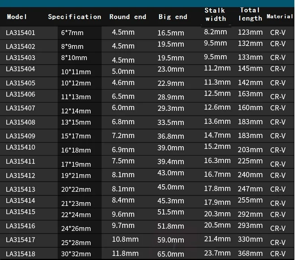Click the 368mm total length value
The width and height of the screenshot is (300, 260).
click(250, 254)
